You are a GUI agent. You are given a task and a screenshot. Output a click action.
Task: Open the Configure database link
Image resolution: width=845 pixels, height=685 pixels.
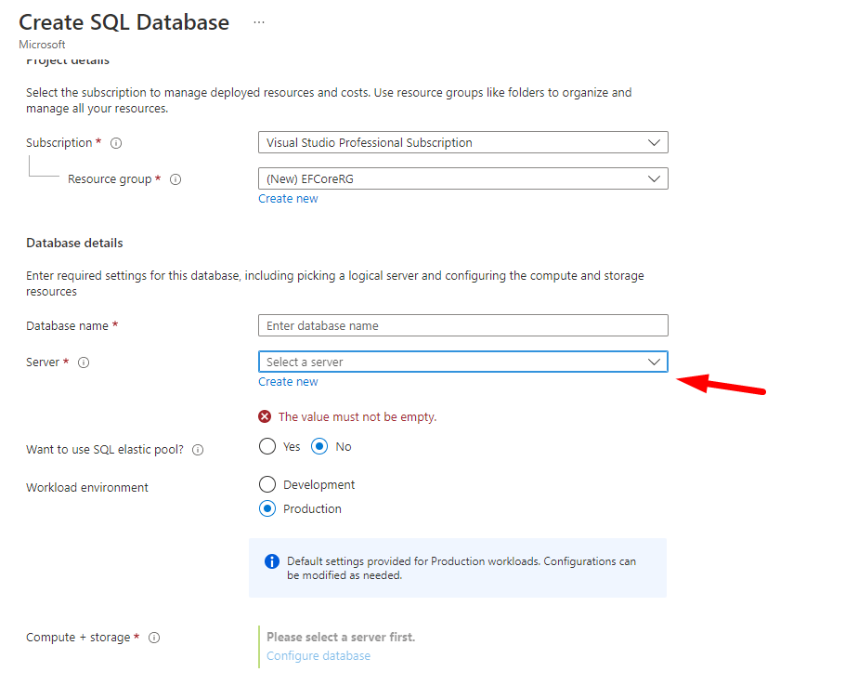pyautogui.click(x=318, y=656)
